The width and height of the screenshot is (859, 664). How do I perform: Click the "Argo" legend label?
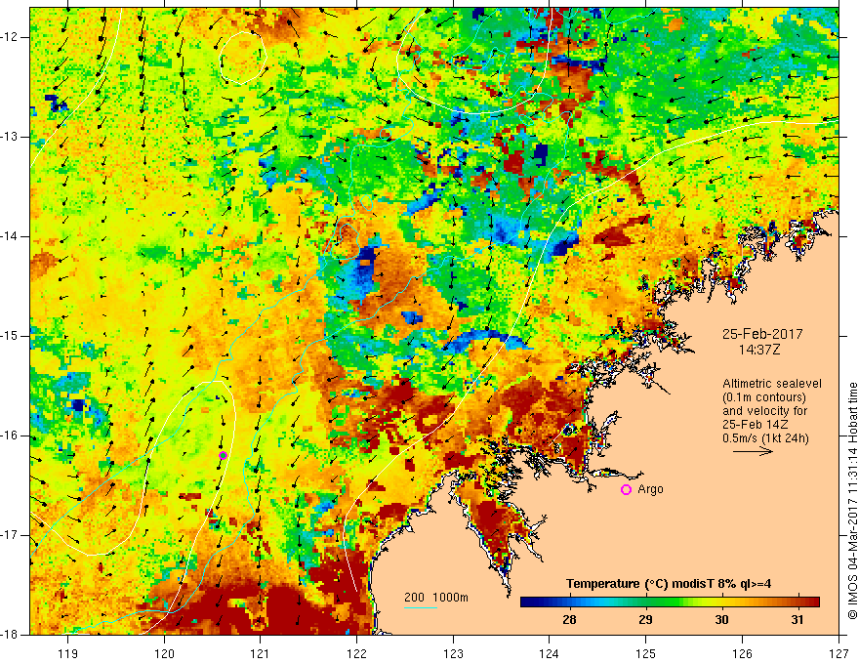pyautogui.click(x=650, y=489)
